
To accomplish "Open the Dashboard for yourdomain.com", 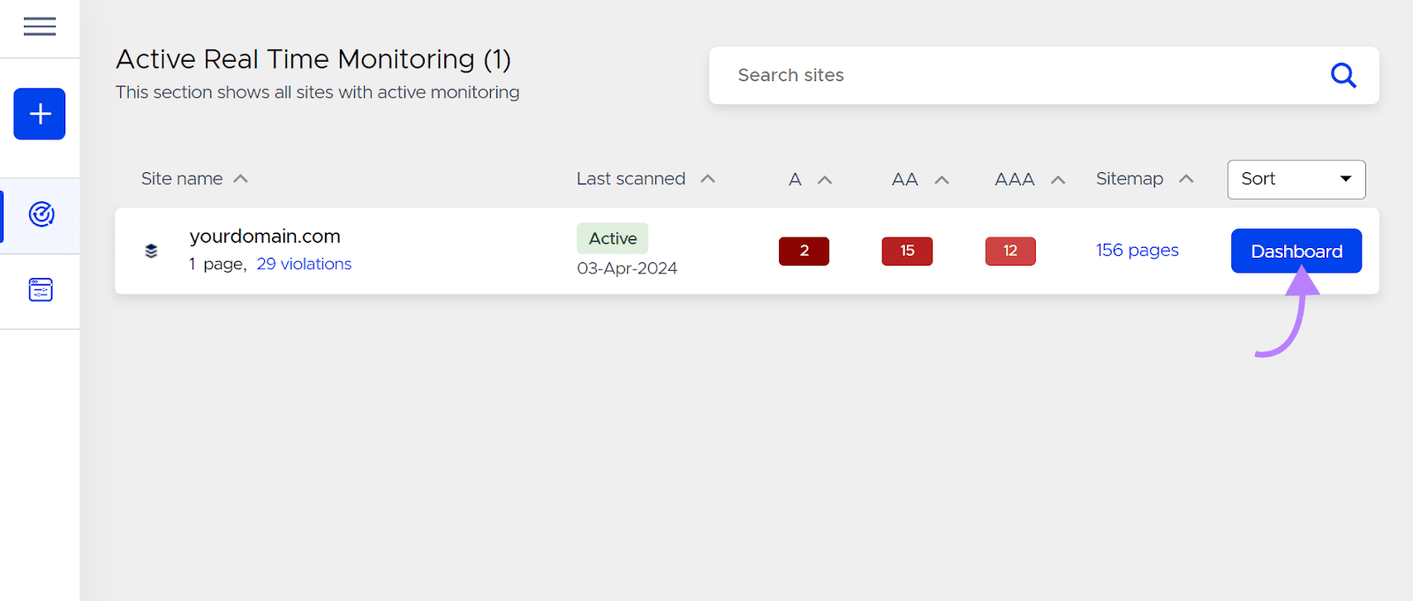I will [1296, 252].
